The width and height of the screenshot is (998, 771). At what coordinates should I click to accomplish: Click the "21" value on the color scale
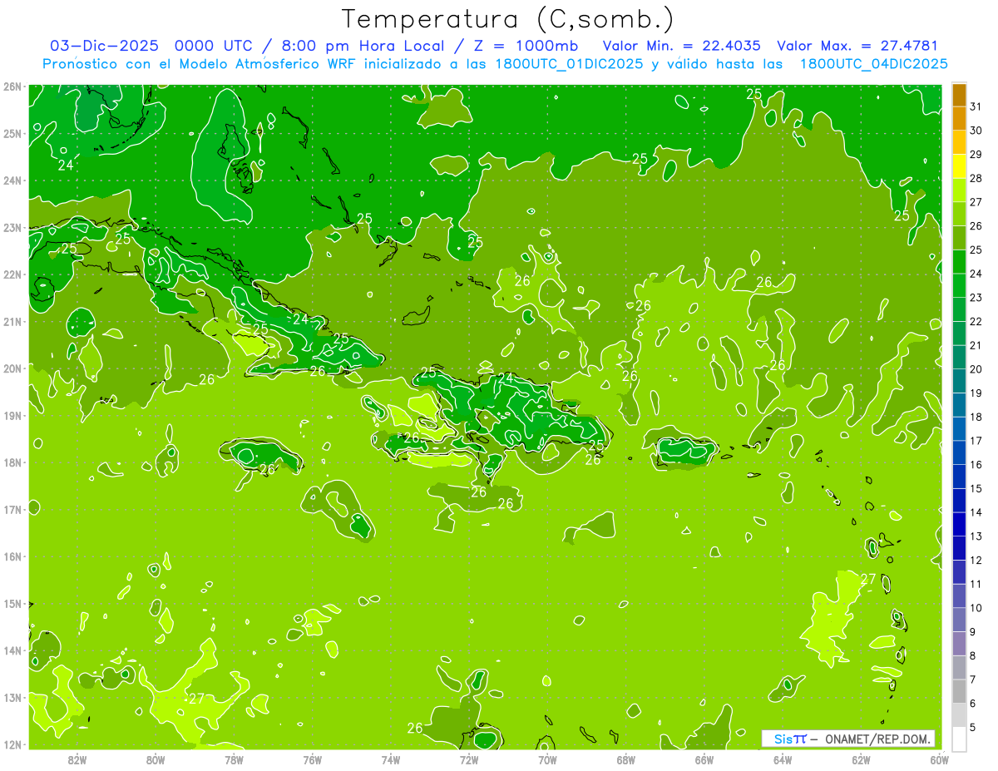pyautogui.click(x=976, y=345)
